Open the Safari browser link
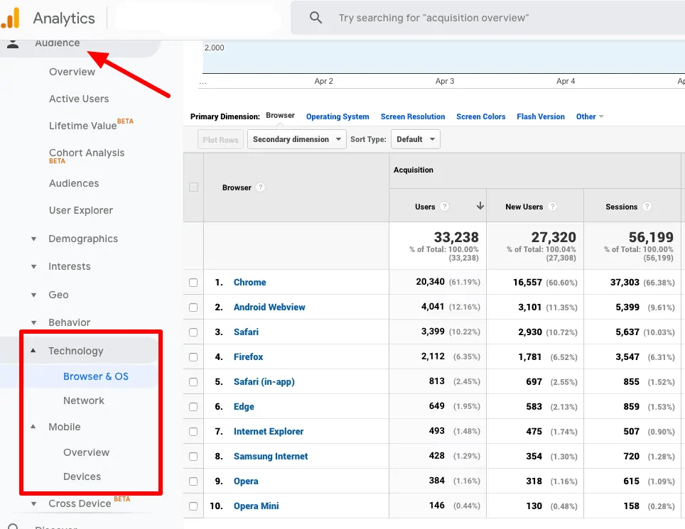This screenshot has width=685, height=529. click(246, 332)
